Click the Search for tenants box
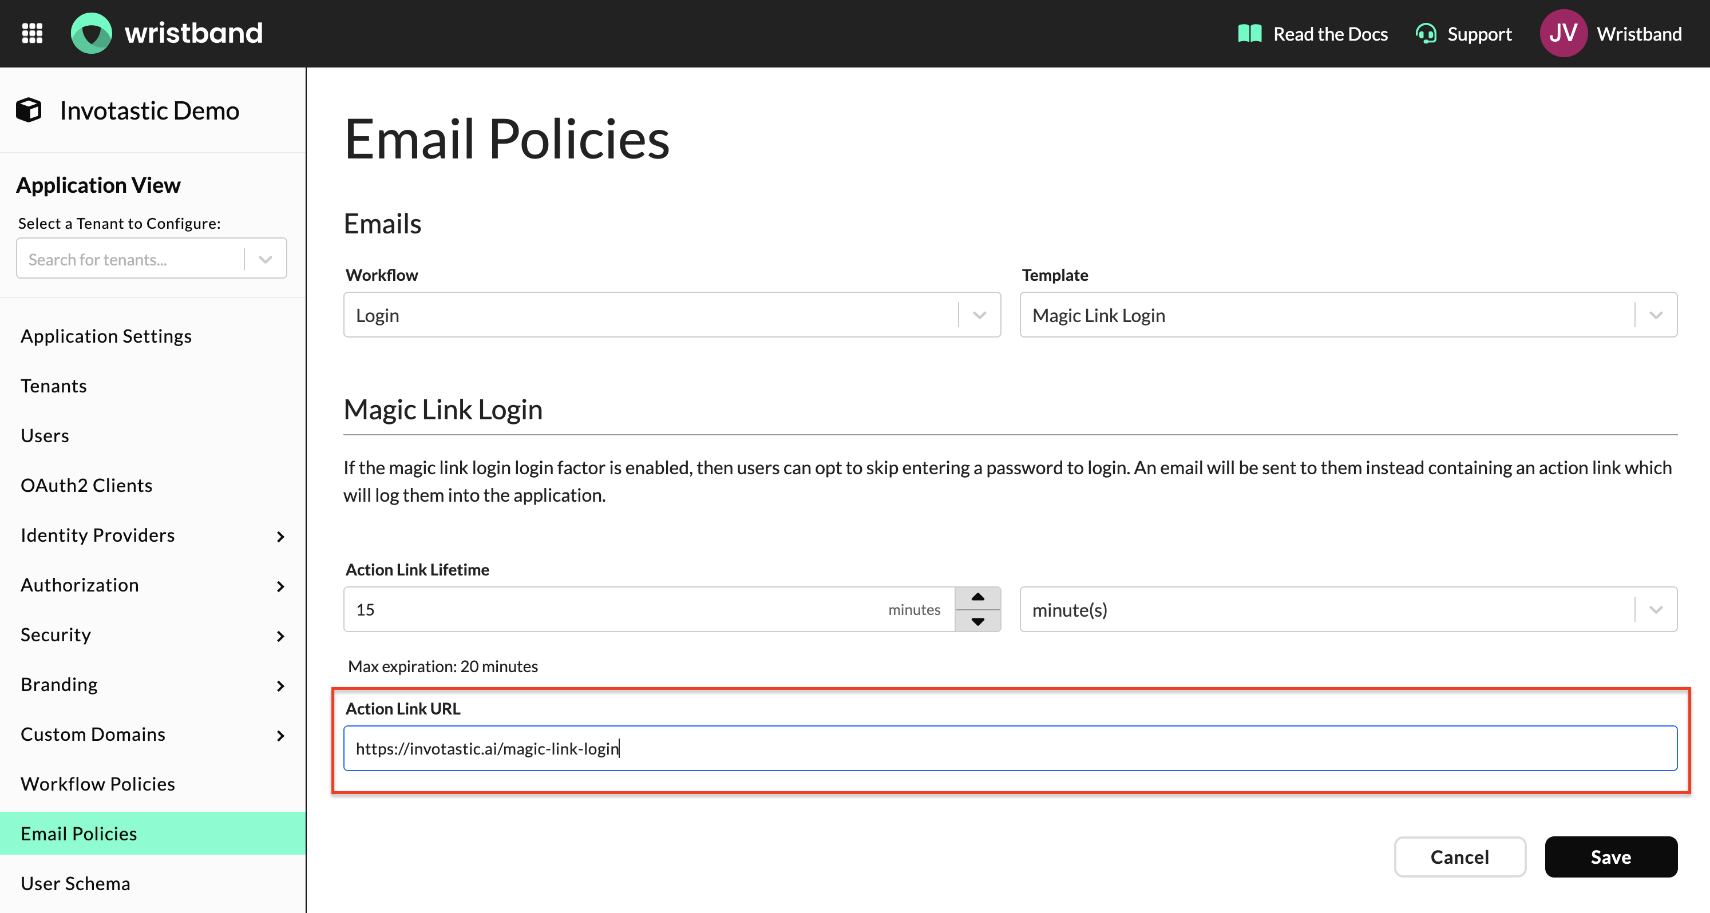Image resolution: width=1710 pixels, height=913 pixels. [x=129, y=260]
